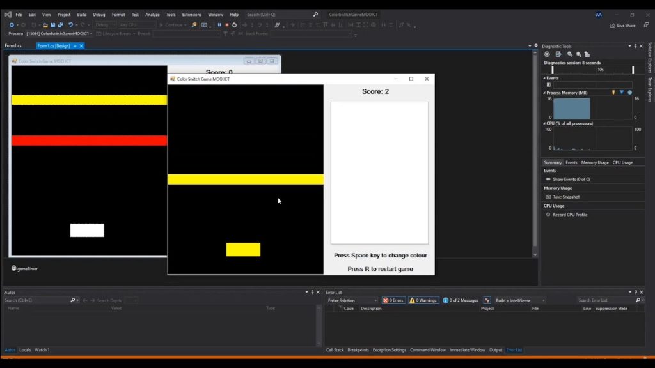Click the Save All toolbar icon
655x368 pixels.
pyautogui.click(x=59, y=25)
